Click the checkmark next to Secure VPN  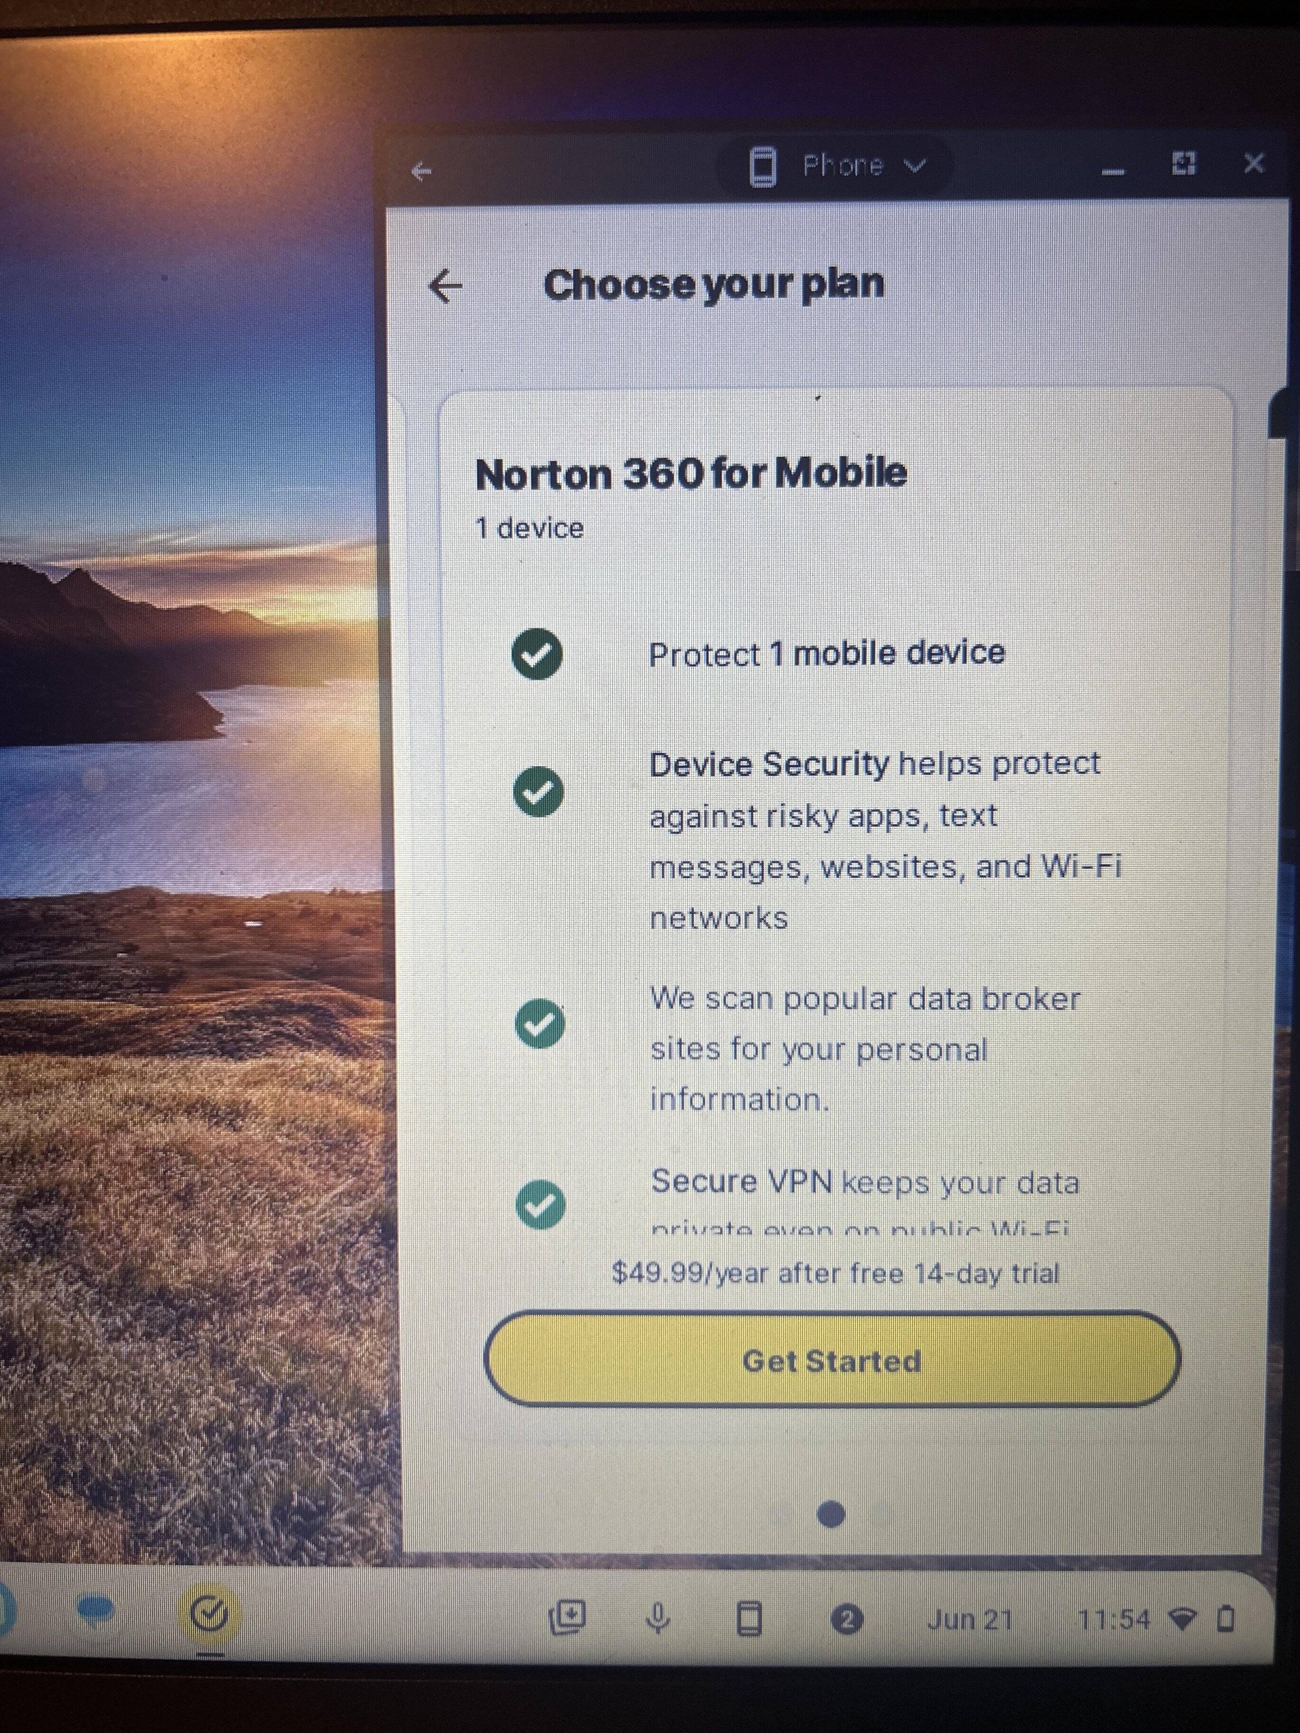(x=541, y=1205)
